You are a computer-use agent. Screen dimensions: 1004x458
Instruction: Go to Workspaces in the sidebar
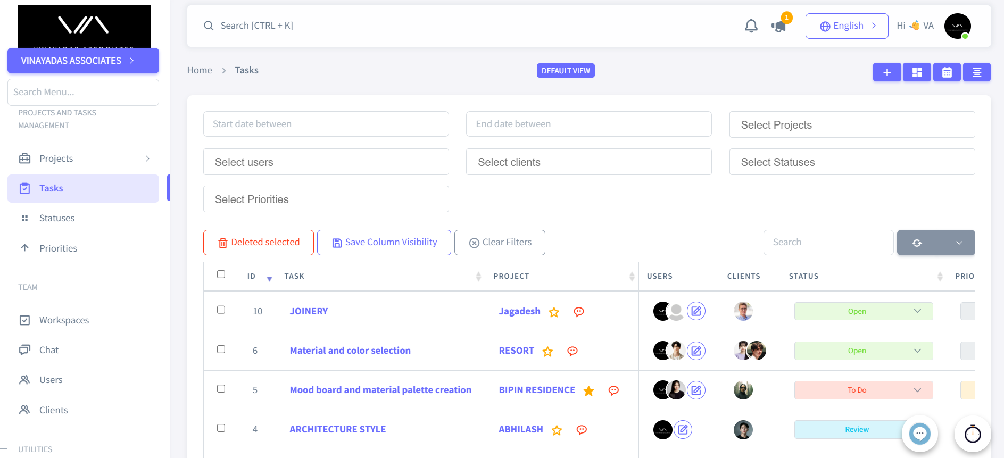64,320
